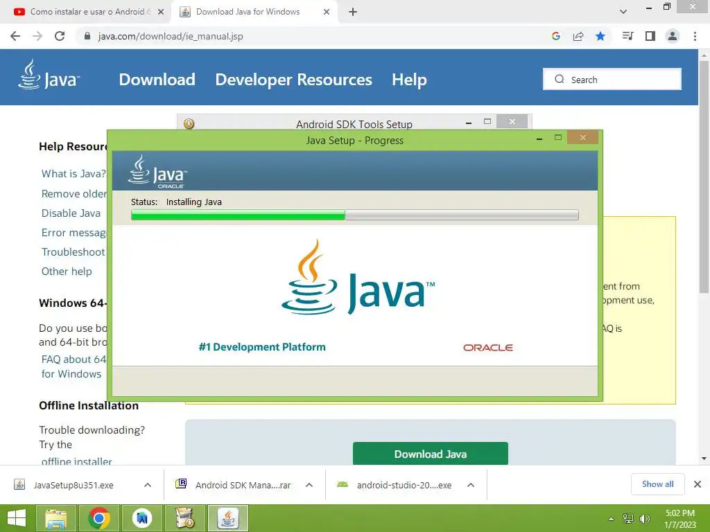Screen dimensions: 710x532
Task: Close the YouTube Android tab
Action: [161, 12]
